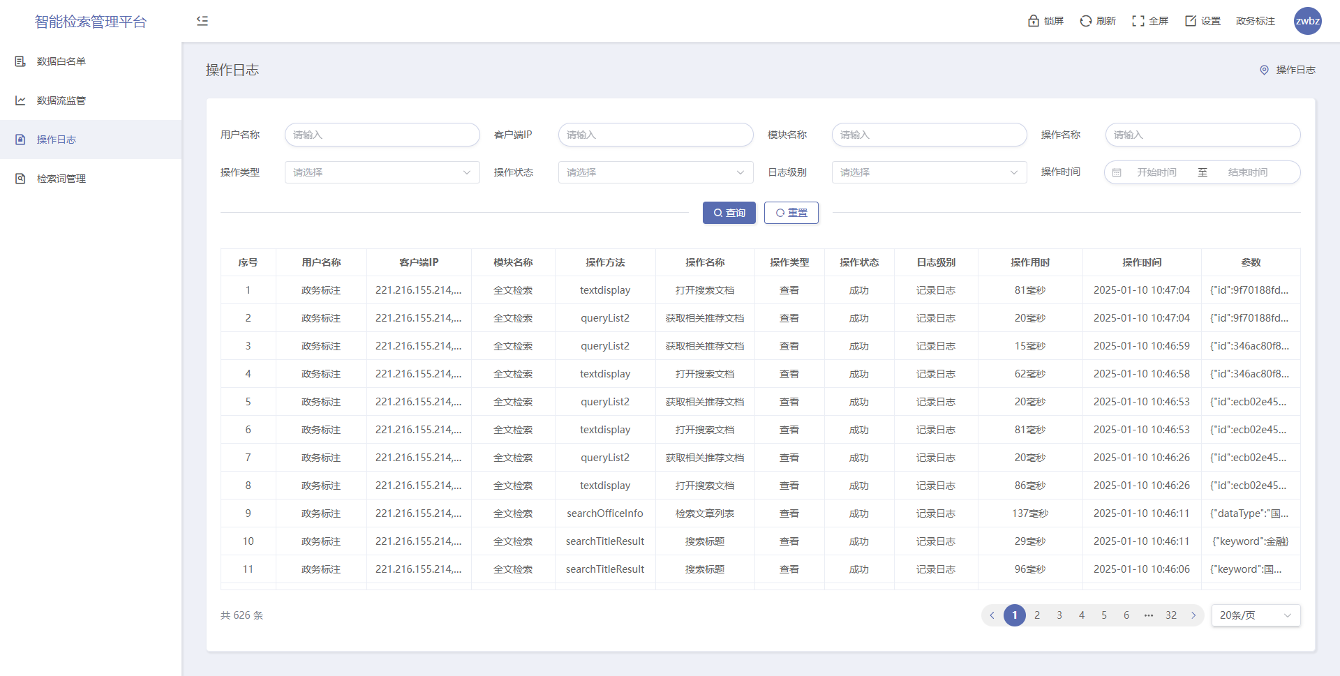Image resolution: width=1340 pixels, height=676 pixels.
Task: Click the 查询 search button
Action: pos(729,213)
